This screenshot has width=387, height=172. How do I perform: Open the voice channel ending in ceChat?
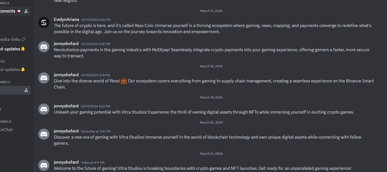tap(6, 130)
